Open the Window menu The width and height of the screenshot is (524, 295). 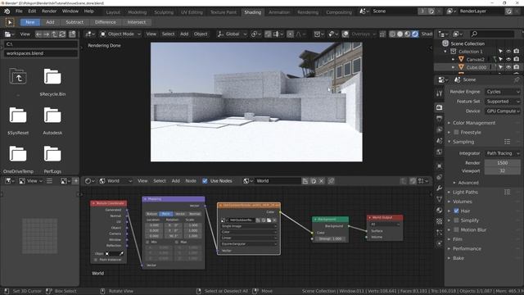[x=70, y=11]
